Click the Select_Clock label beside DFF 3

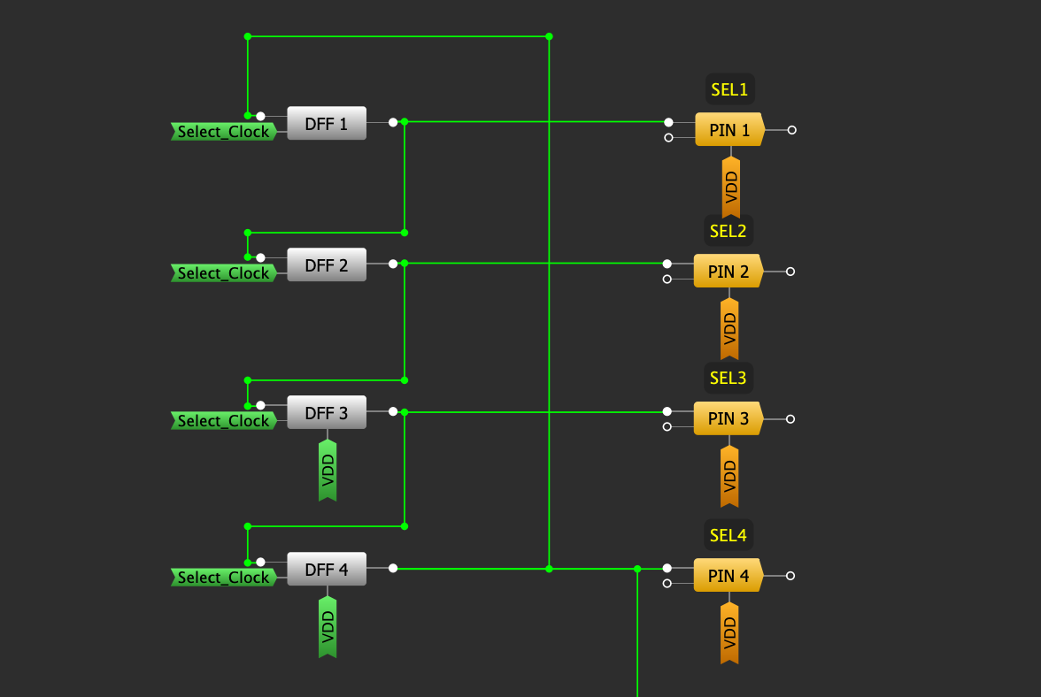coord(223,421)
